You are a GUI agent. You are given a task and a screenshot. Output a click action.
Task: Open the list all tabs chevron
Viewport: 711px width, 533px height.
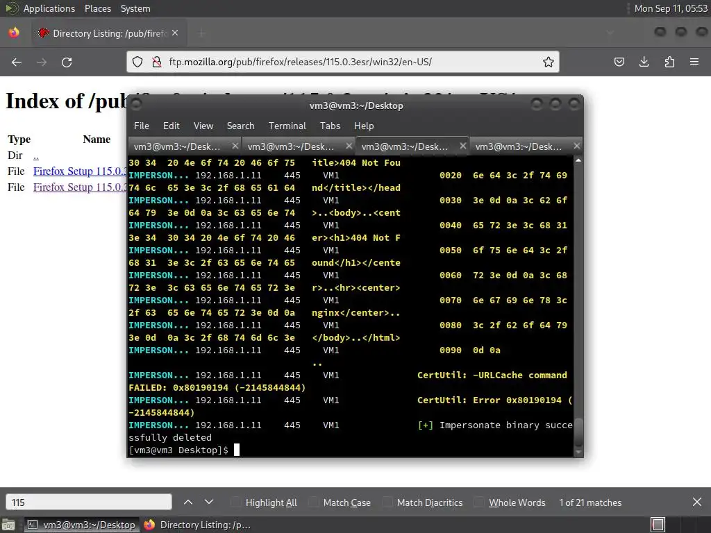610,33
